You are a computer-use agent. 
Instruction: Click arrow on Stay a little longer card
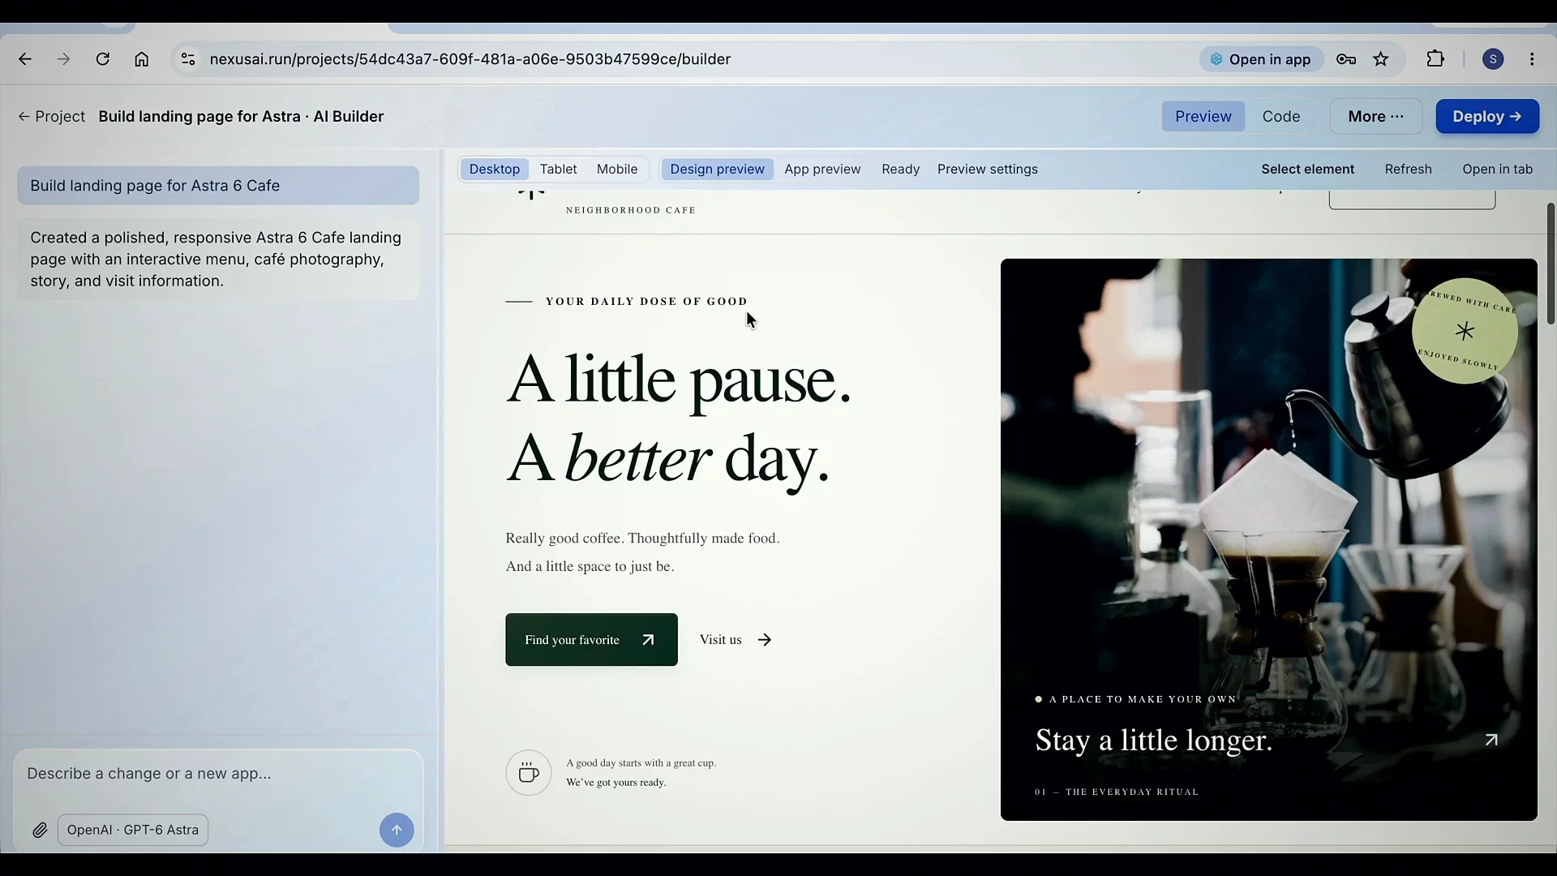click(1491, 740)
